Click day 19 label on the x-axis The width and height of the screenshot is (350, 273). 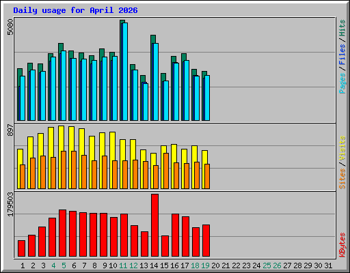[x=205, y=265]
